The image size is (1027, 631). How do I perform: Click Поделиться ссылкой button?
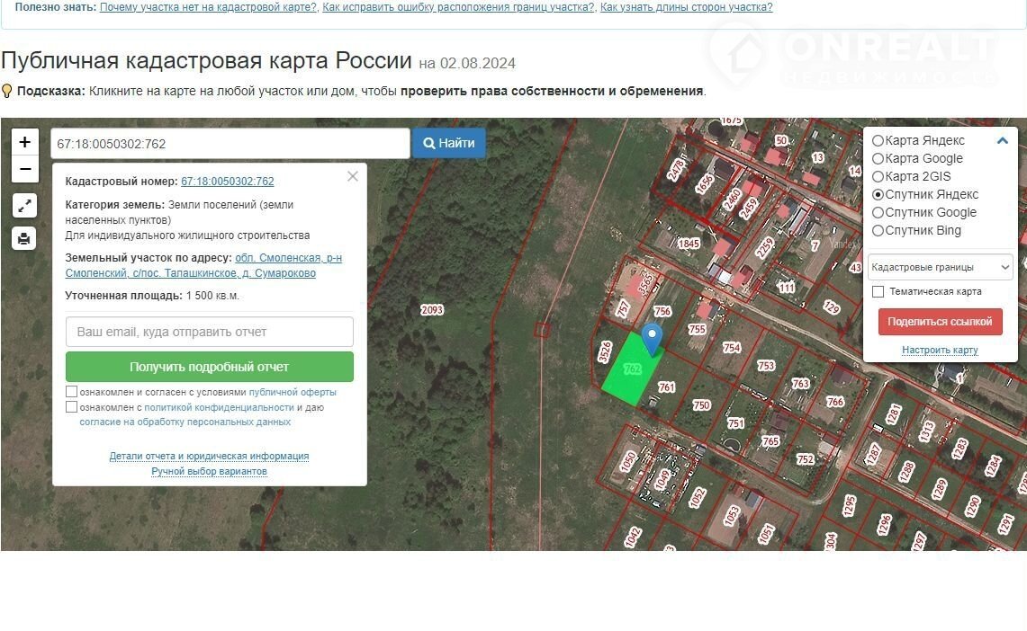coord(940,322)
